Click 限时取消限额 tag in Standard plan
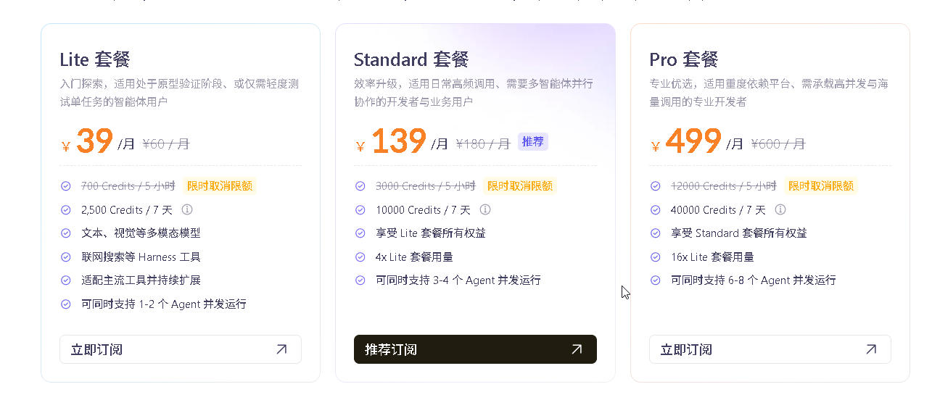The width and height of the screenshot is (932, 400). pyautogui.click(x=519, y=186)
